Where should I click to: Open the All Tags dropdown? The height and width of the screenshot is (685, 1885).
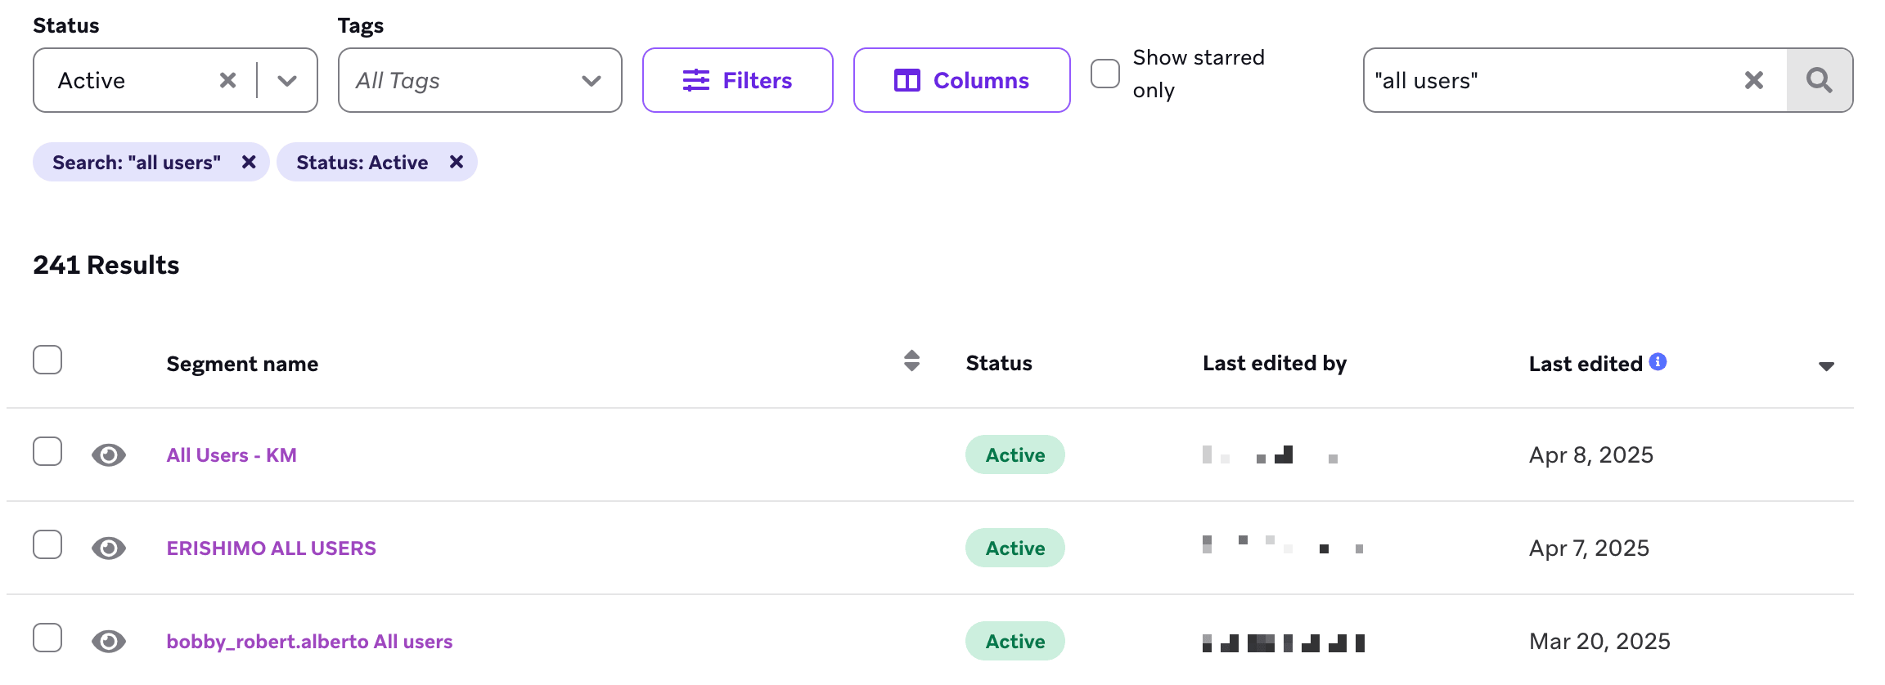point(480,80)
